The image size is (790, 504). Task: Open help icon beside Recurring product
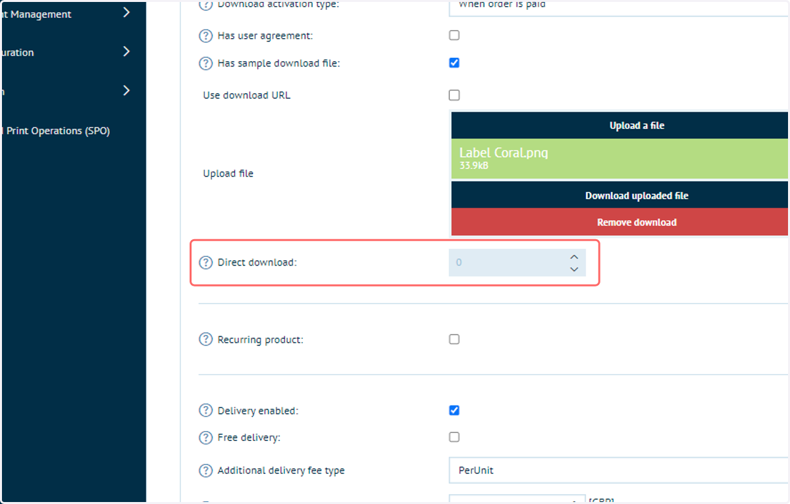pos(206,340)
